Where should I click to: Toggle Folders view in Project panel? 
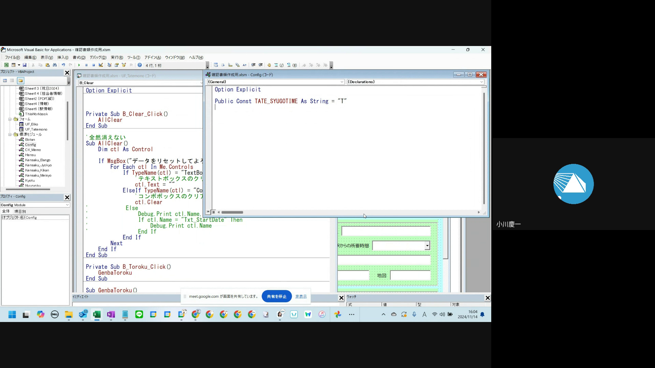point(20,81)
